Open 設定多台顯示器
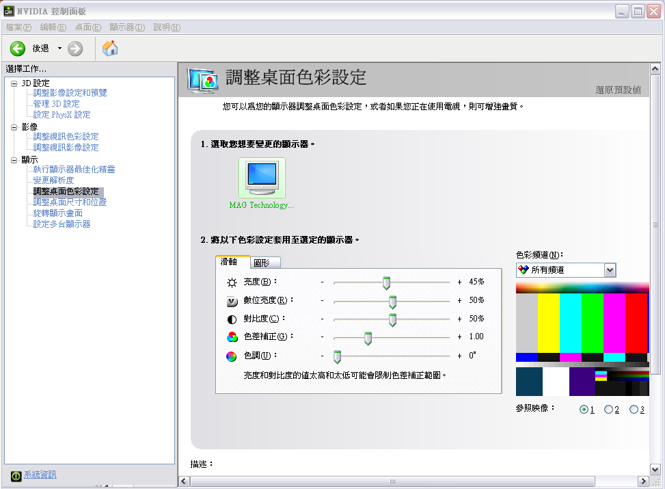Screen dimensions: 665x489 (x=62, y=224)
